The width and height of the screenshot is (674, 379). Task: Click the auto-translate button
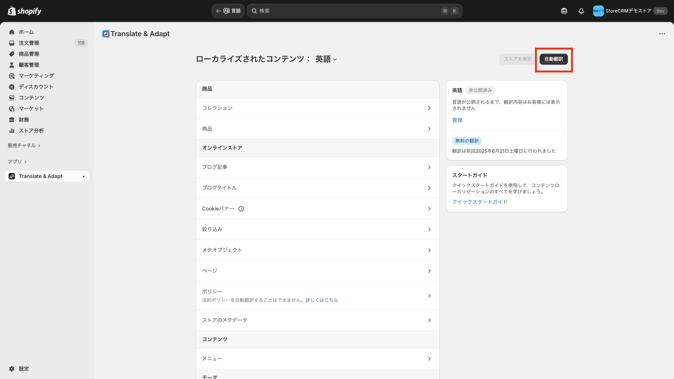tap(553, 59)
